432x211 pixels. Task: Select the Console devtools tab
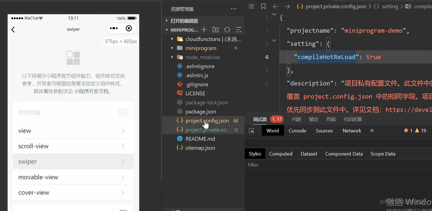pyautogui.click(x=297, y=131)
